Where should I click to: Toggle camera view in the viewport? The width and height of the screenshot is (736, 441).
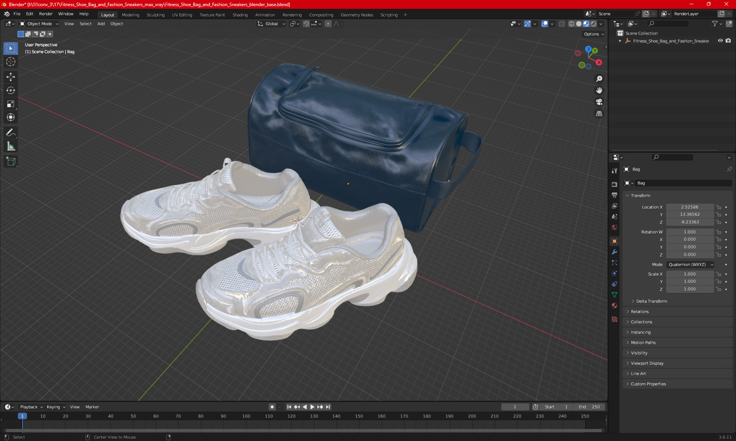599,102
